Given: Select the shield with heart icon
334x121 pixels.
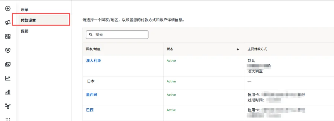Looking at the screenshot, I should click(x=8, y=50).
